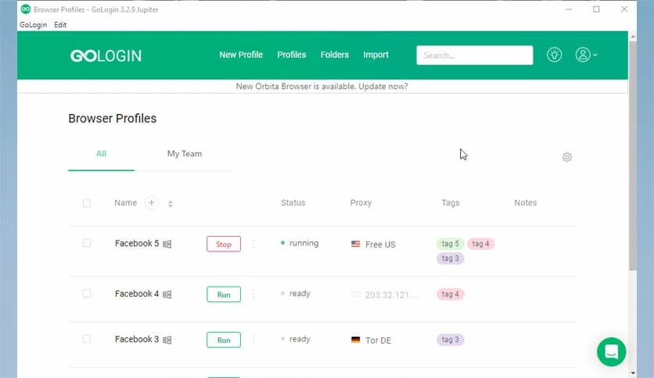Click into the Search input field
The image size is (654, 378).
[x=474, y=55]
